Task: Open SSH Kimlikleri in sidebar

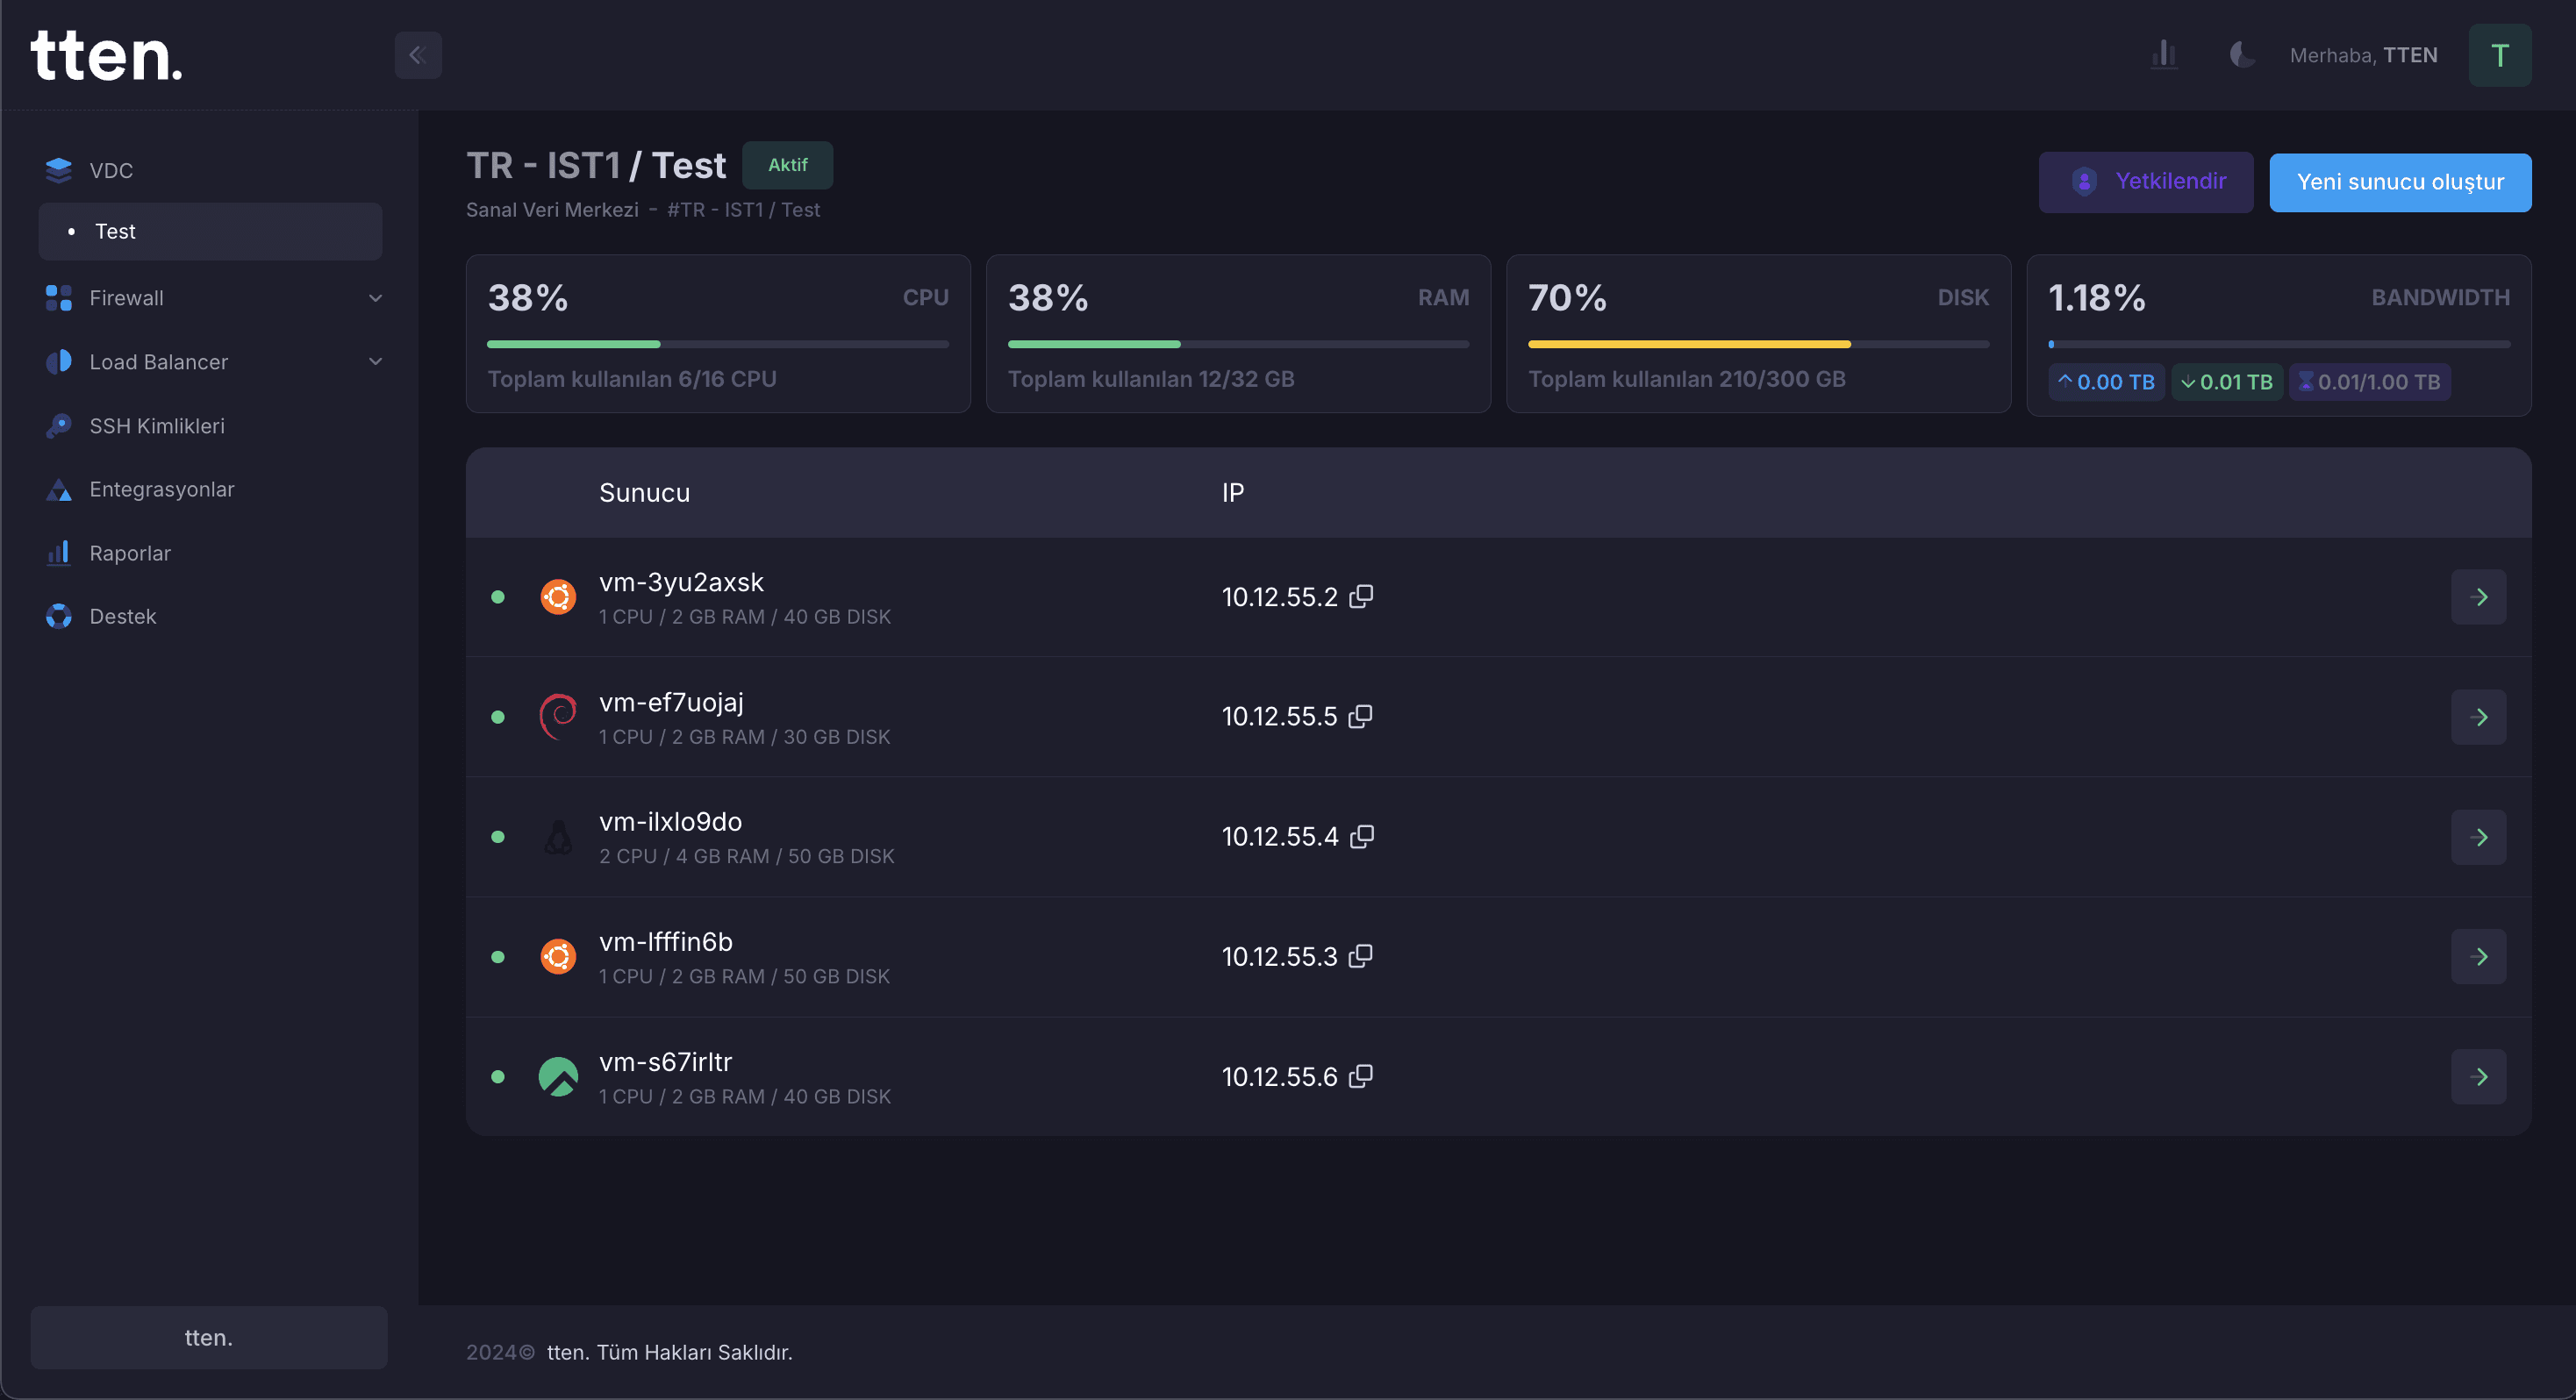Action: pyautogui.click(x=156, y=426)
